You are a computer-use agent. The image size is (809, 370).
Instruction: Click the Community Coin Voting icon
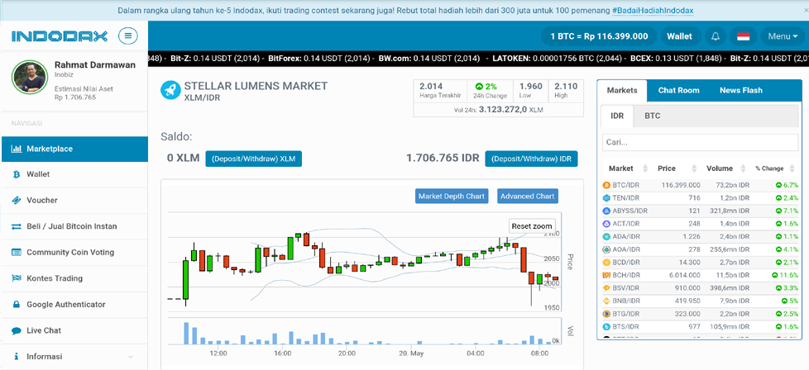[16, 253]
